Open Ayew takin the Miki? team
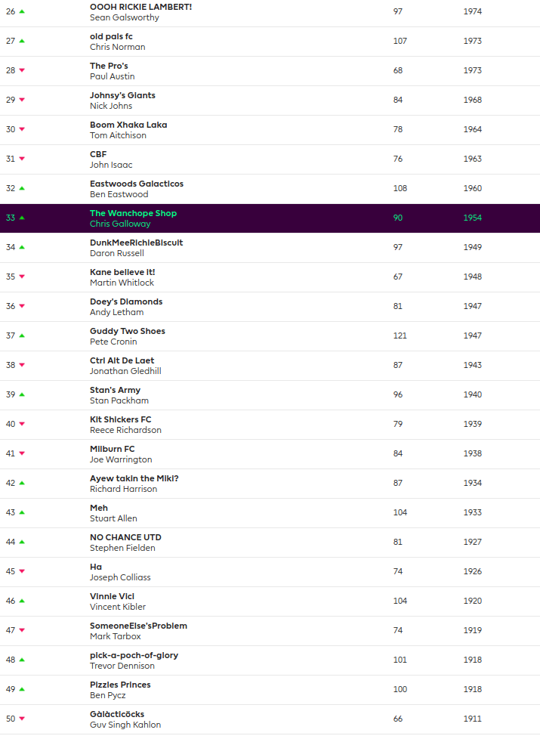 click(134, 478)
